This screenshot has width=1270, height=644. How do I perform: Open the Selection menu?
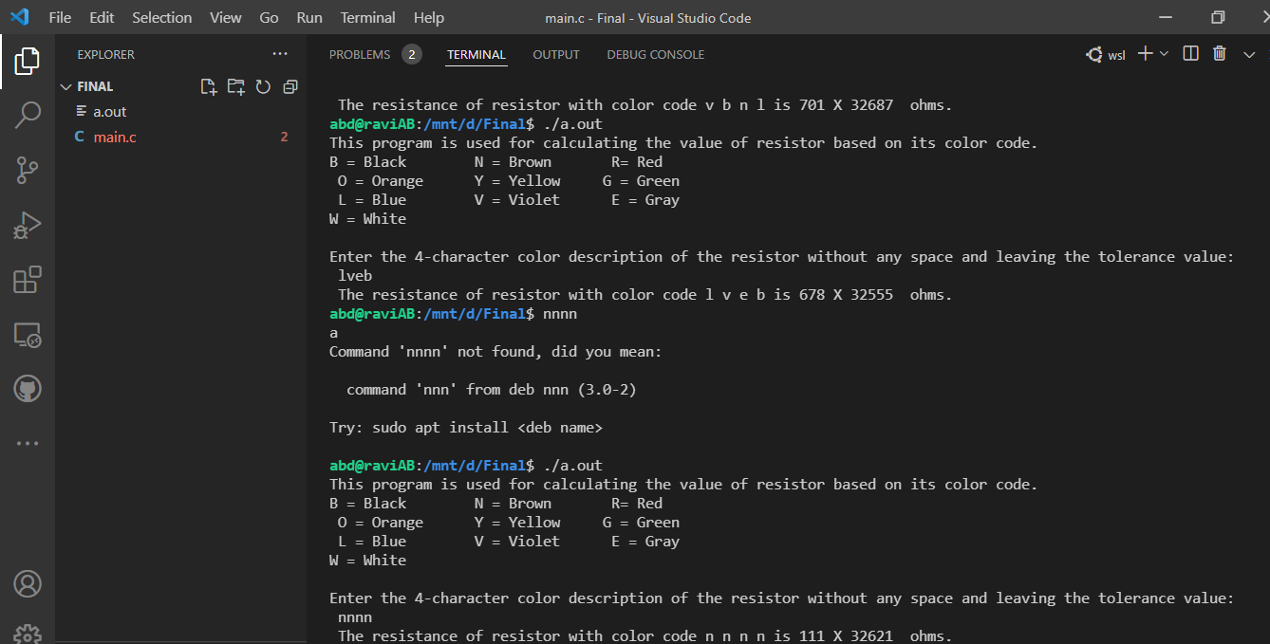(x=161, y=17)
